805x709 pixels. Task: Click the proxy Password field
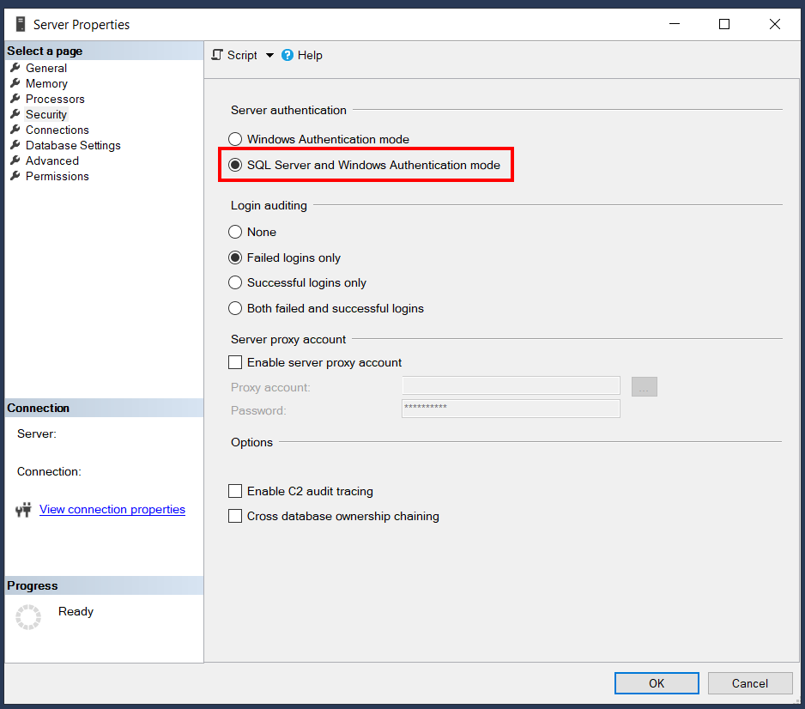coord(511,409)
